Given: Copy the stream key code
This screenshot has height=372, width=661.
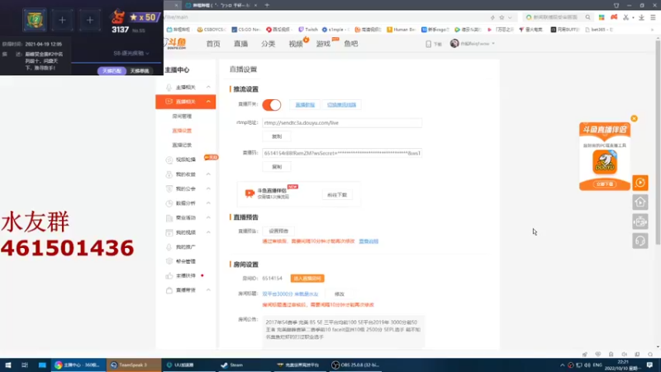Looking at the screenshot, I should click(x=277, y=167).
